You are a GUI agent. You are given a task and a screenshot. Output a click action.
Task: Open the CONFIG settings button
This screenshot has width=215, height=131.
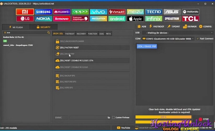pyautogui.click(x=205, y=26)
